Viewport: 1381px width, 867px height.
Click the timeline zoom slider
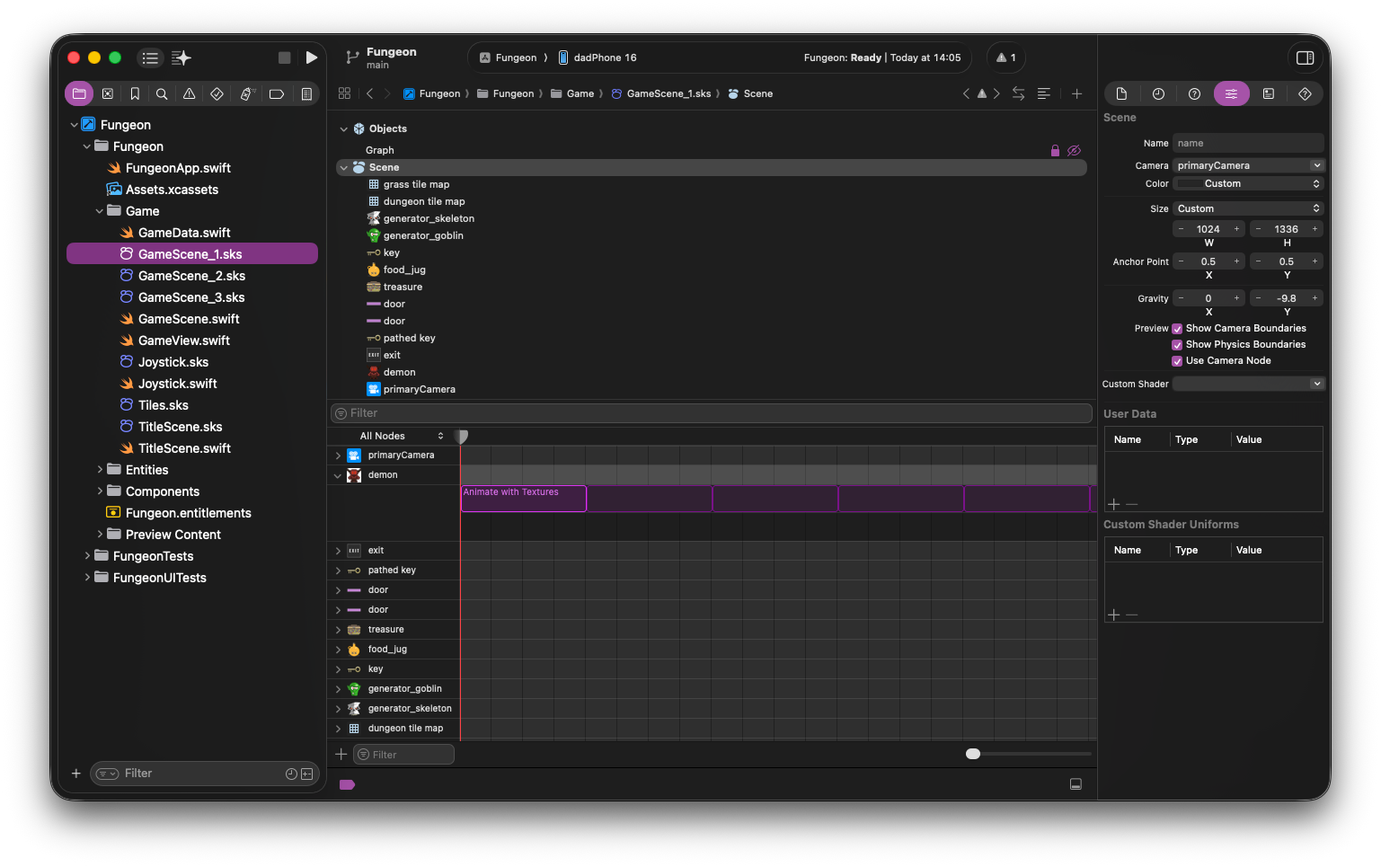coord(973,754)
